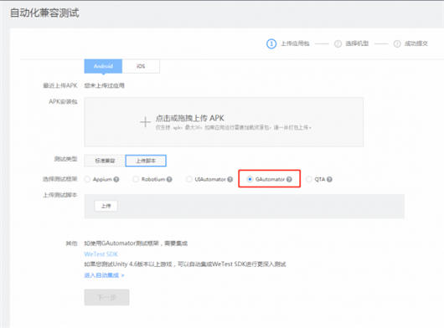
Task: Open the enter auto-integration link
Action: 104,275
